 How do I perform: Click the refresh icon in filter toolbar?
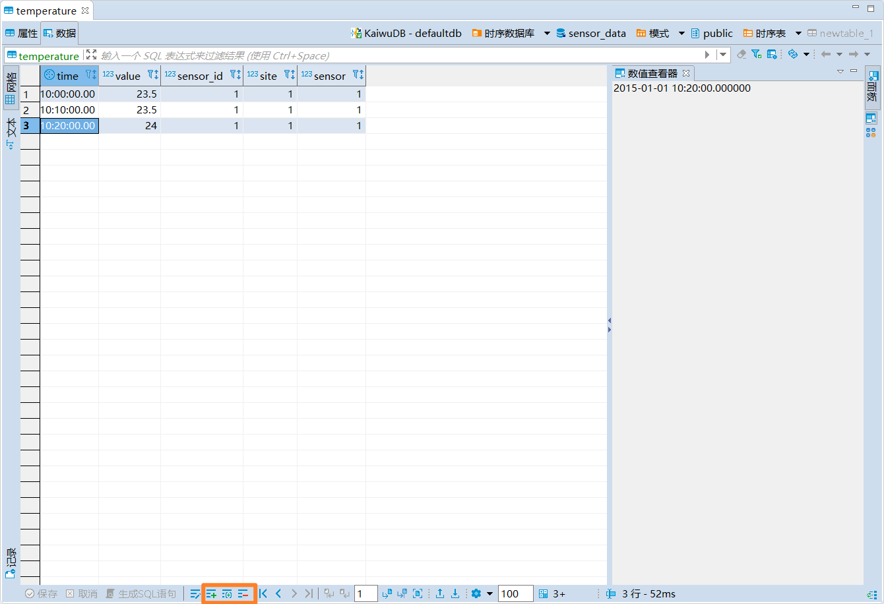793,54
